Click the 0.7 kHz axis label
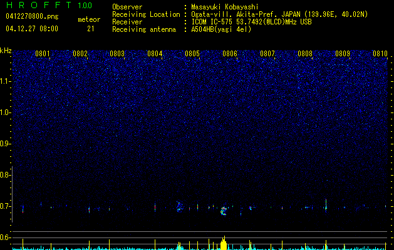394x250 pixels. [x=5, y=206]
